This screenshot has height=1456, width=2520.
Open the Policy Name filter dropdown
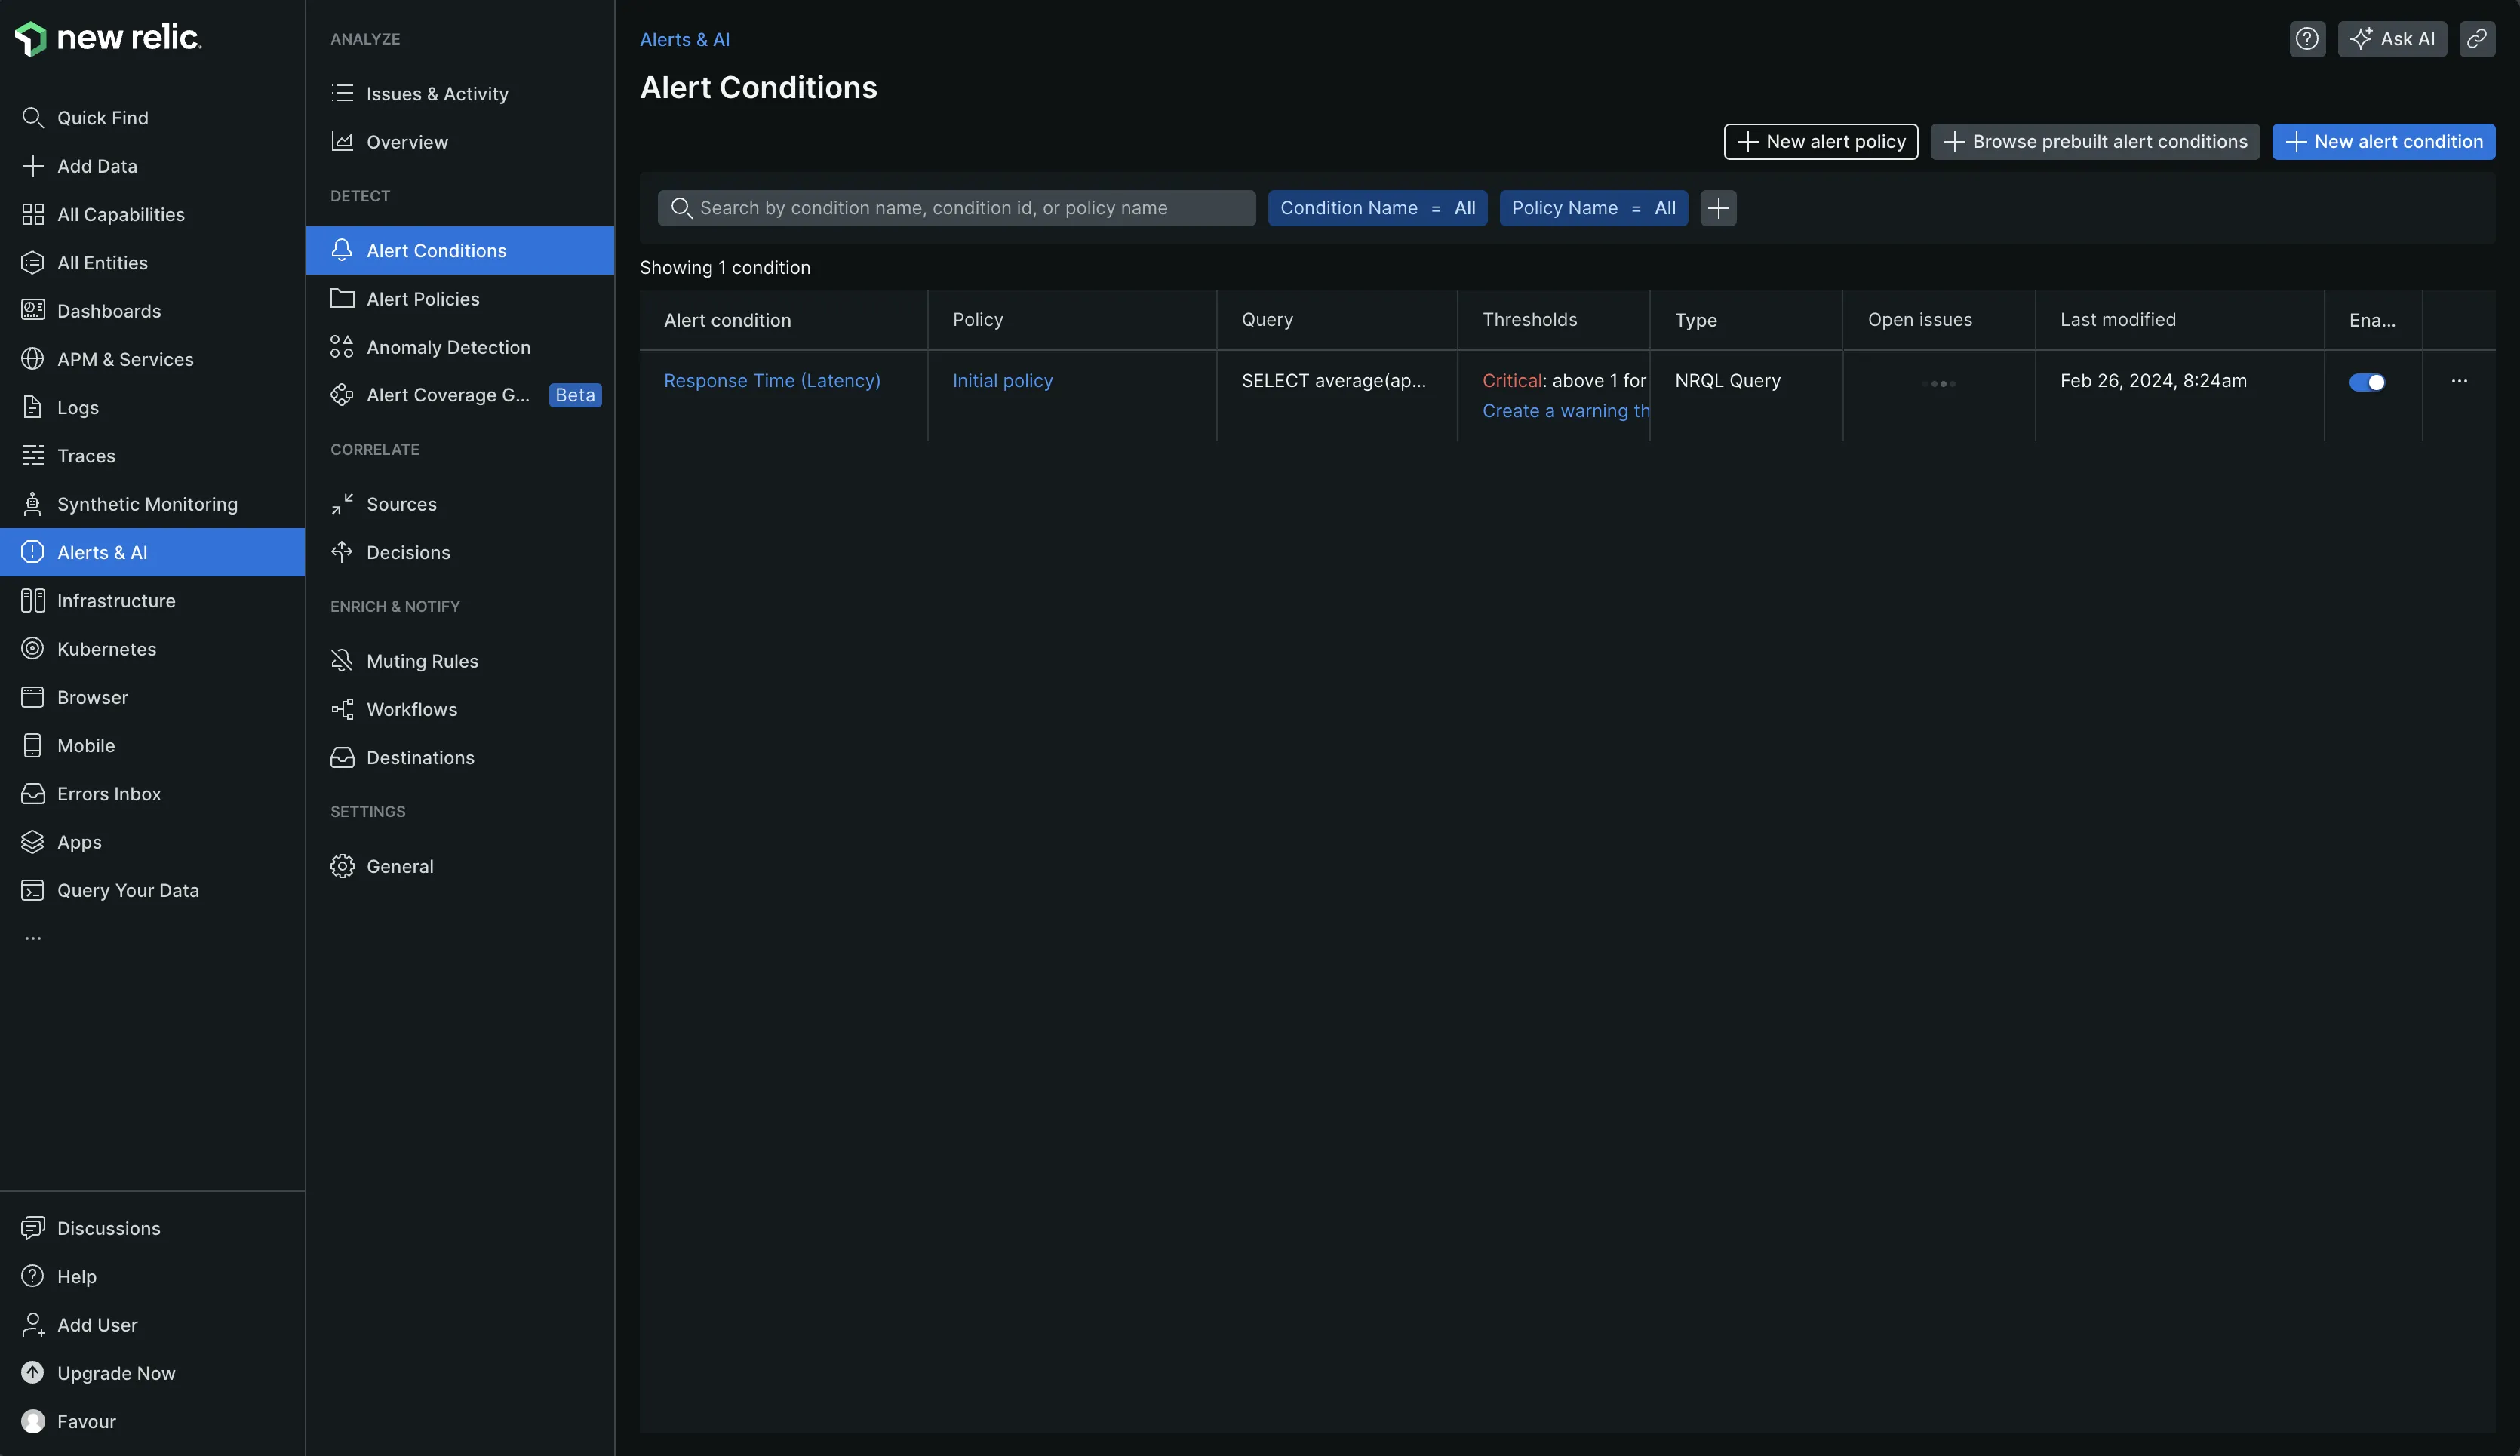click(1592, 208)
